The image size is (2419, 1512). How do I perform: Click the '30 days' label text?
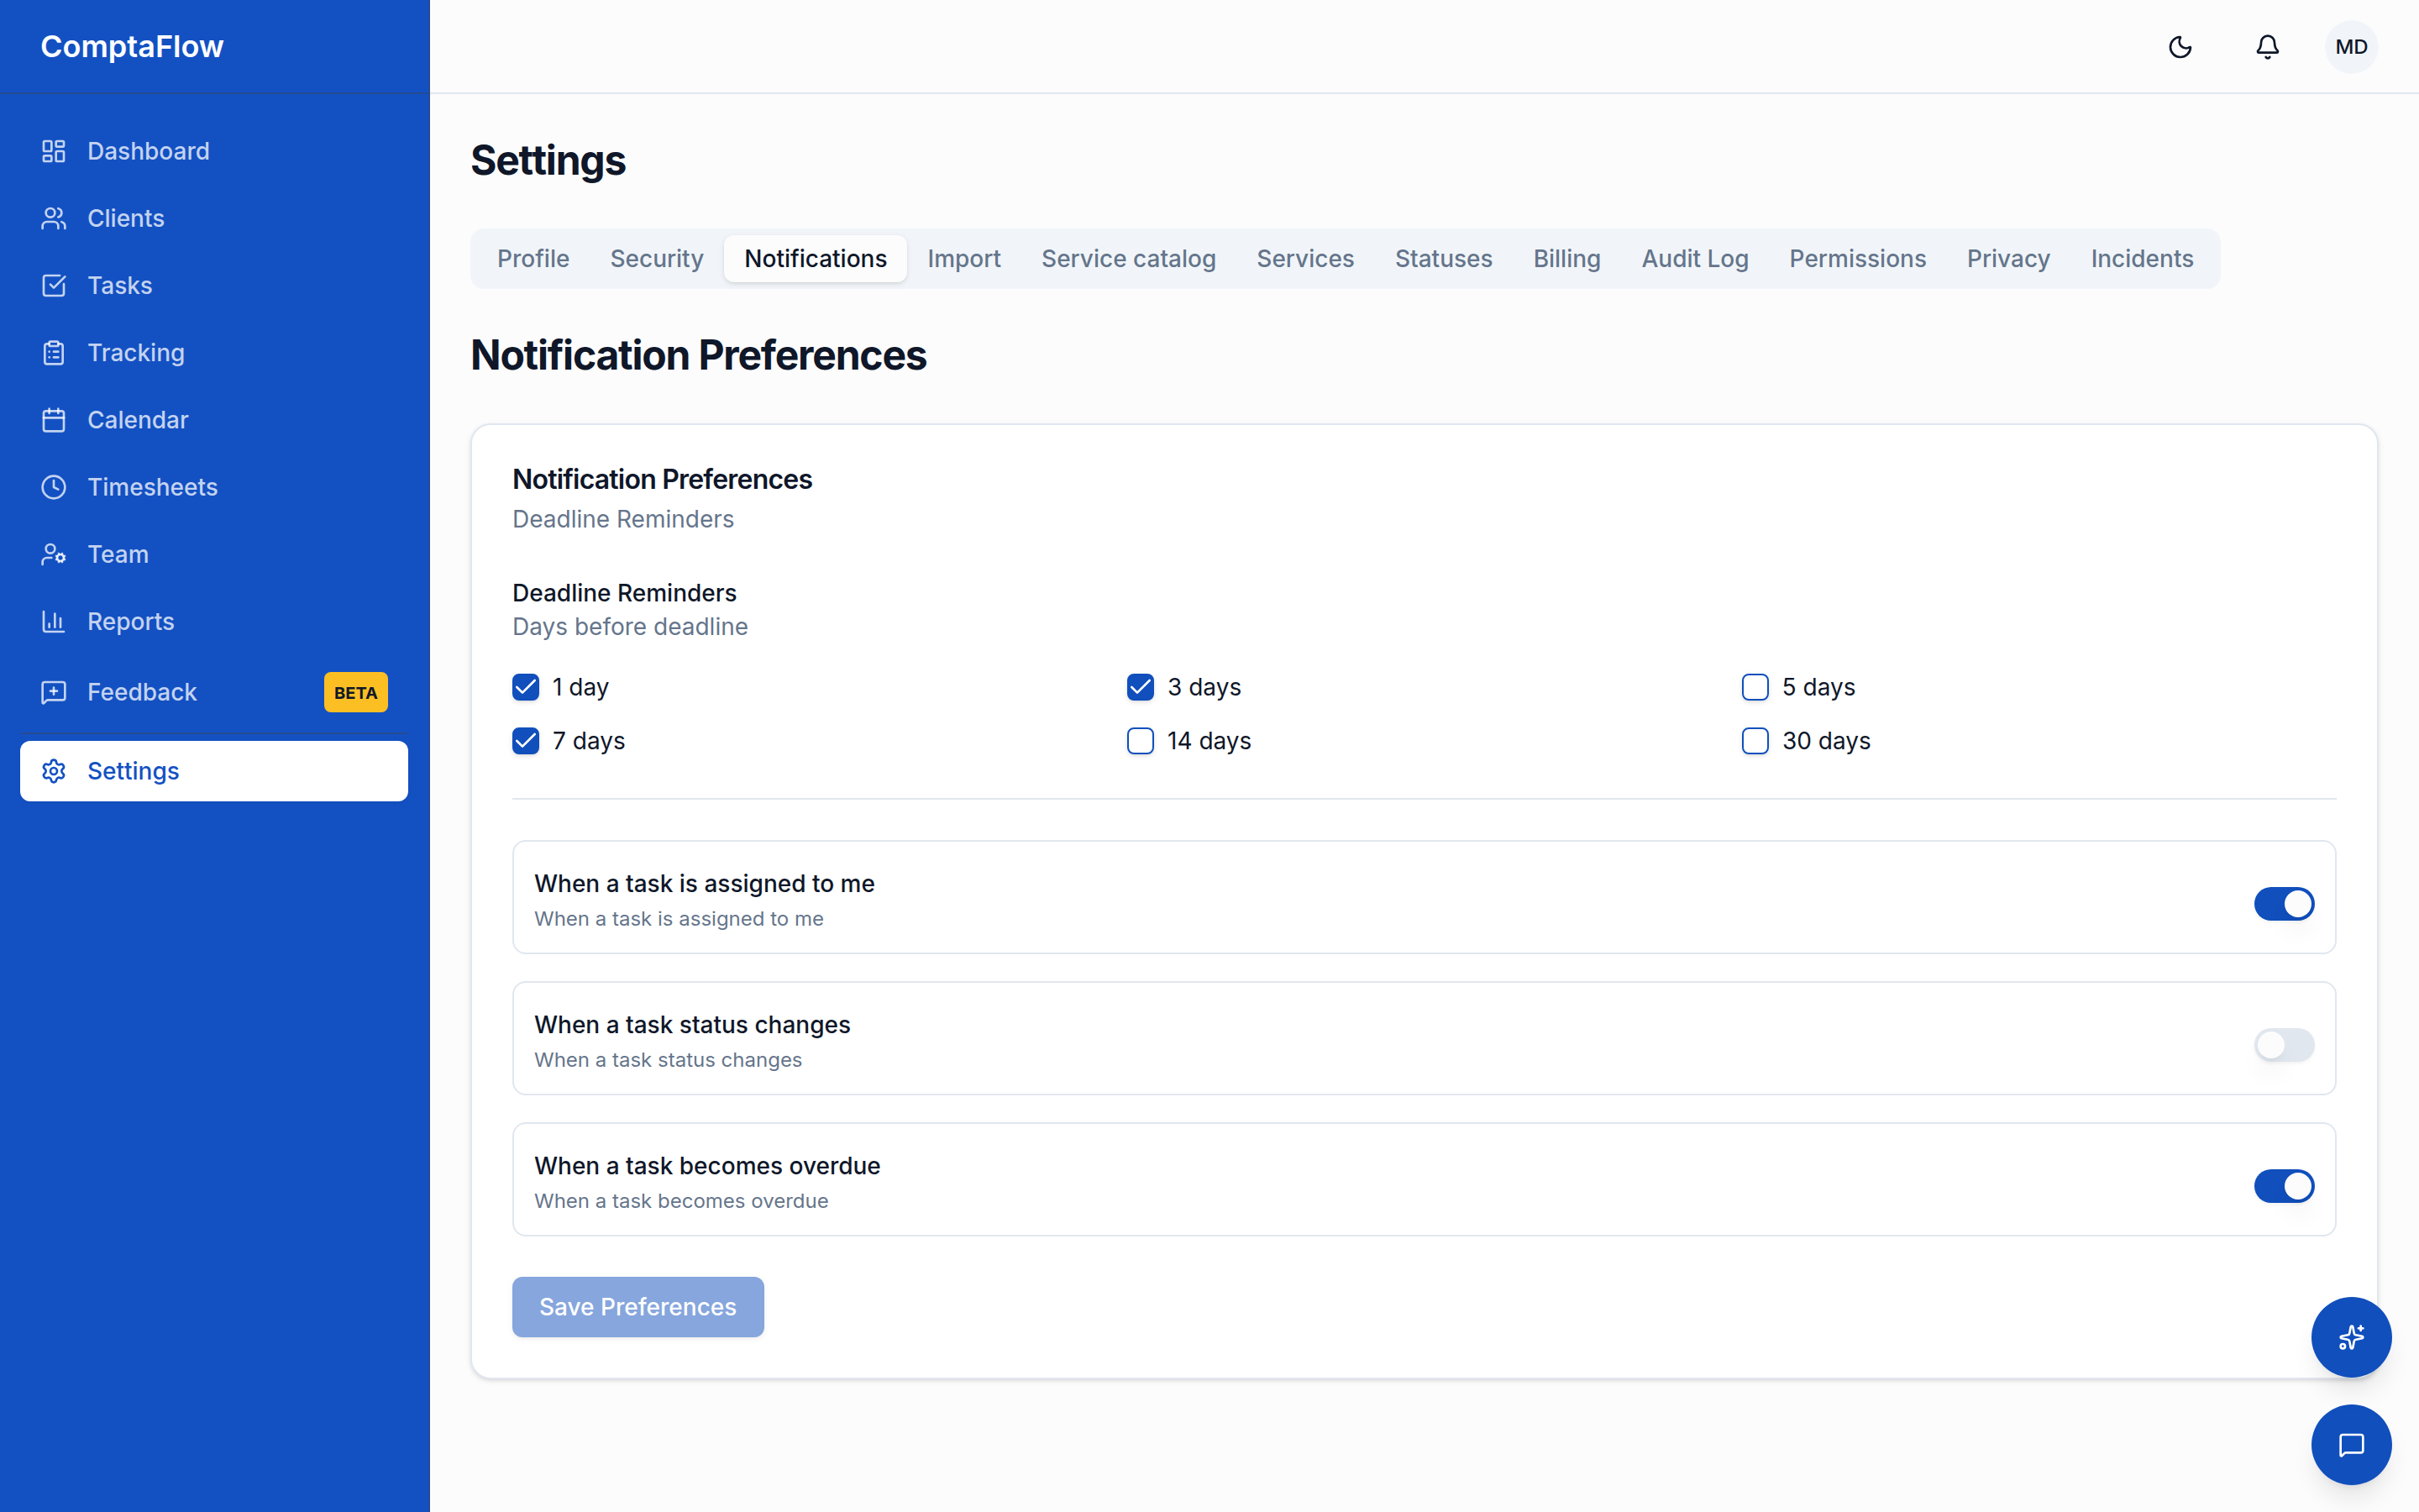tap(1826, 741)
